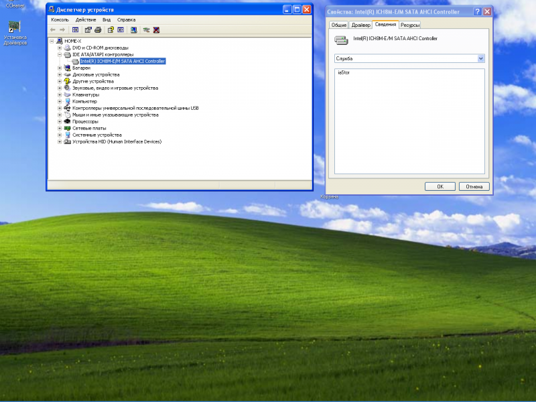
Task: Click the HOME-X computer icon
Action: tap(60, 41)
